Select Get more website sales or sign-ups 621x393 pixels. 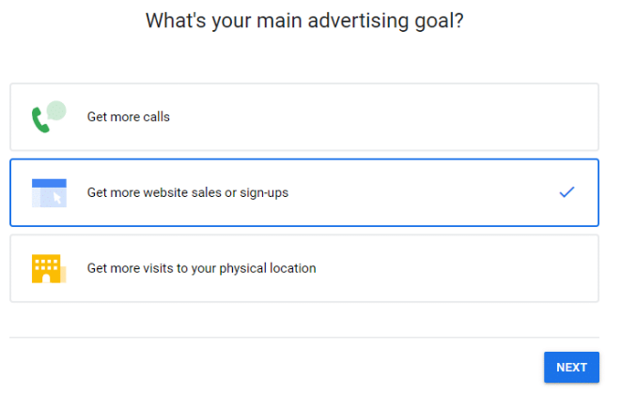click(304, 192)
